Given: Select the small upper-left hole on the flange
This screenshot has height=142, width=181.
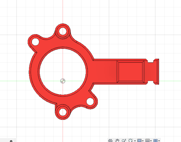Looking at the screenshot, I should (35, 41).
